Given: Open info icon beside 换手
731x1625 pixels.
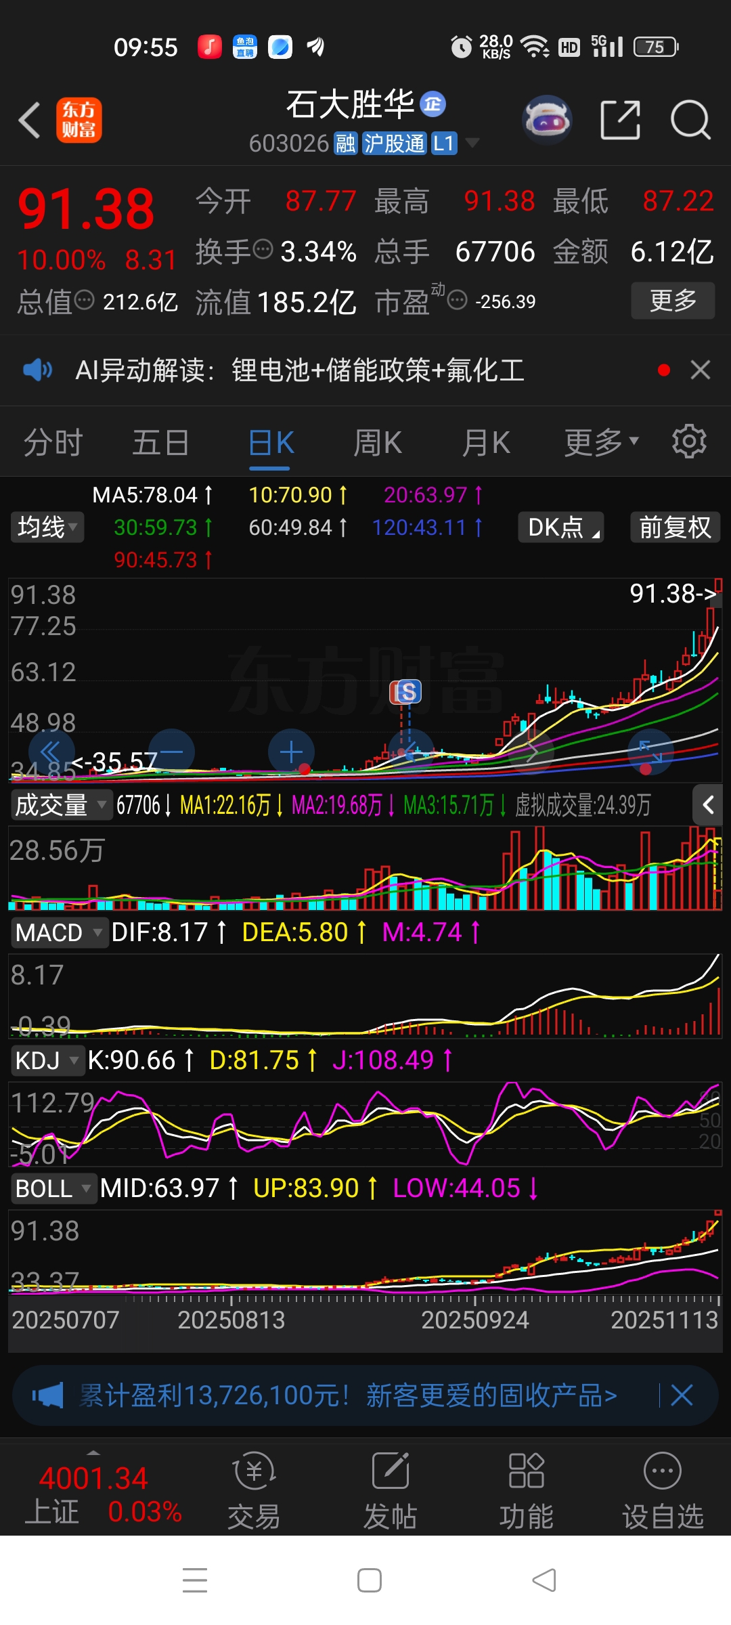Looking at the screenshot, I should [263, 249].
